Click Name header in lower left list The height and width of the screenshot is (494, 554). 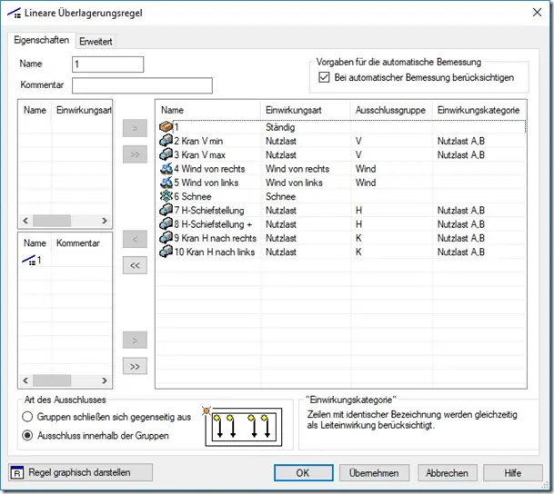[x=35, y=243]
